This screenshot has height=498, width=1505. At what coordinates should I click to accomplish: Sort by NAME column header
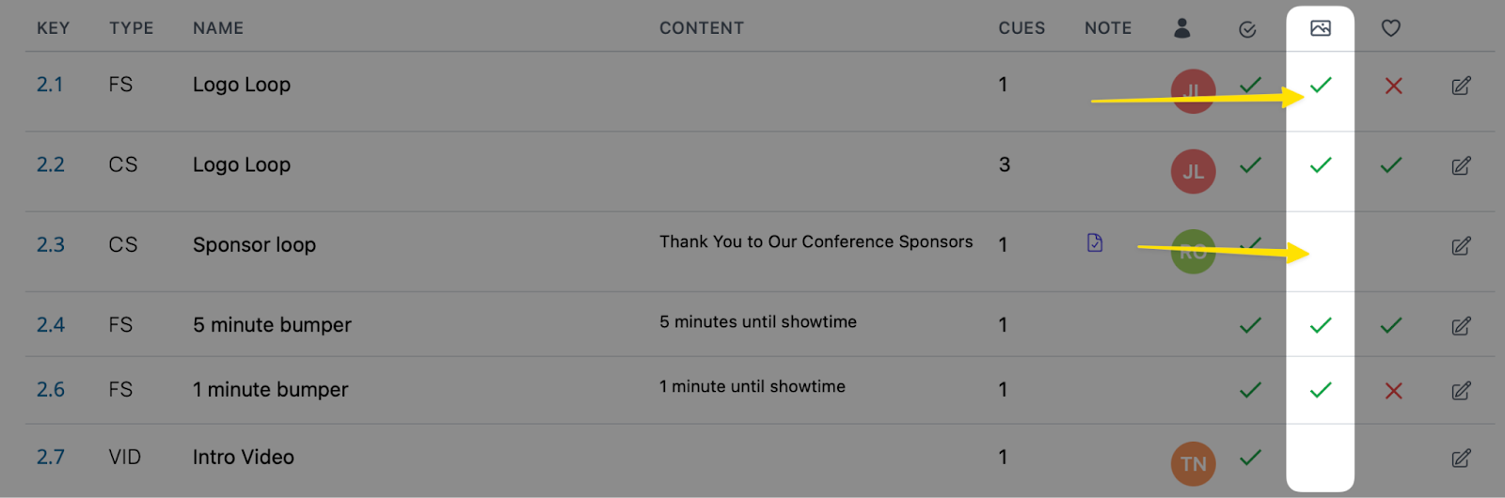218,28
